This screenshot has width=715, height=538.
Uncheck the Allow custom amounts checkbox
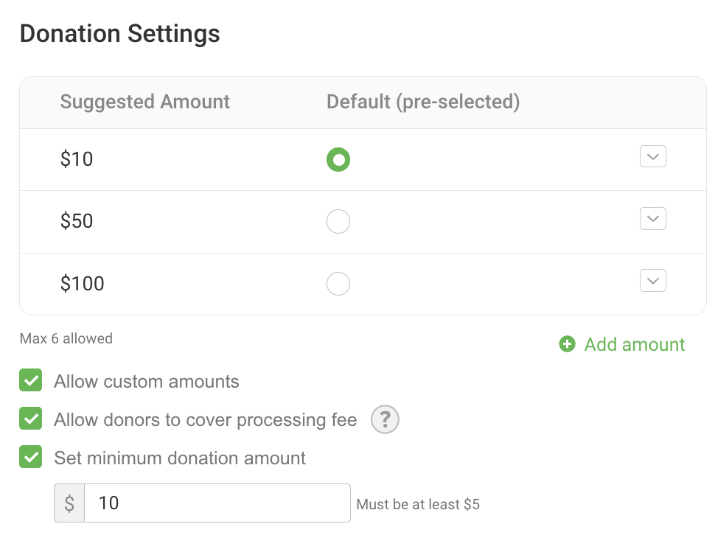pos(31,381)
